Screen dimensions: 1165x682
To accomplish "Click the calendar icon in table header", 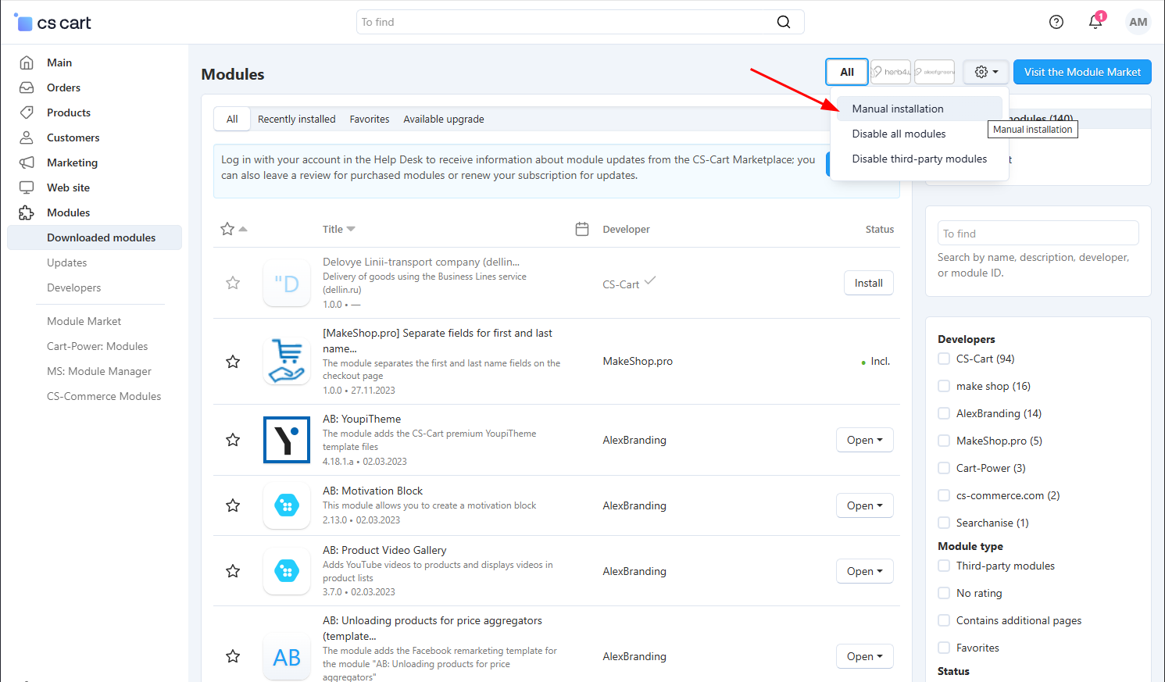I will point(581,229).
